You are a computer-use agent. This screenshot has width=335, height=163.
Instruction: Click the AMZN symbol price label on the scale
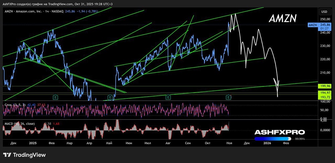[313, 25]
